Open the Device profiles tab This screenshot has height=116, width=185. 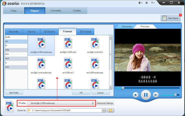[32, 31]
